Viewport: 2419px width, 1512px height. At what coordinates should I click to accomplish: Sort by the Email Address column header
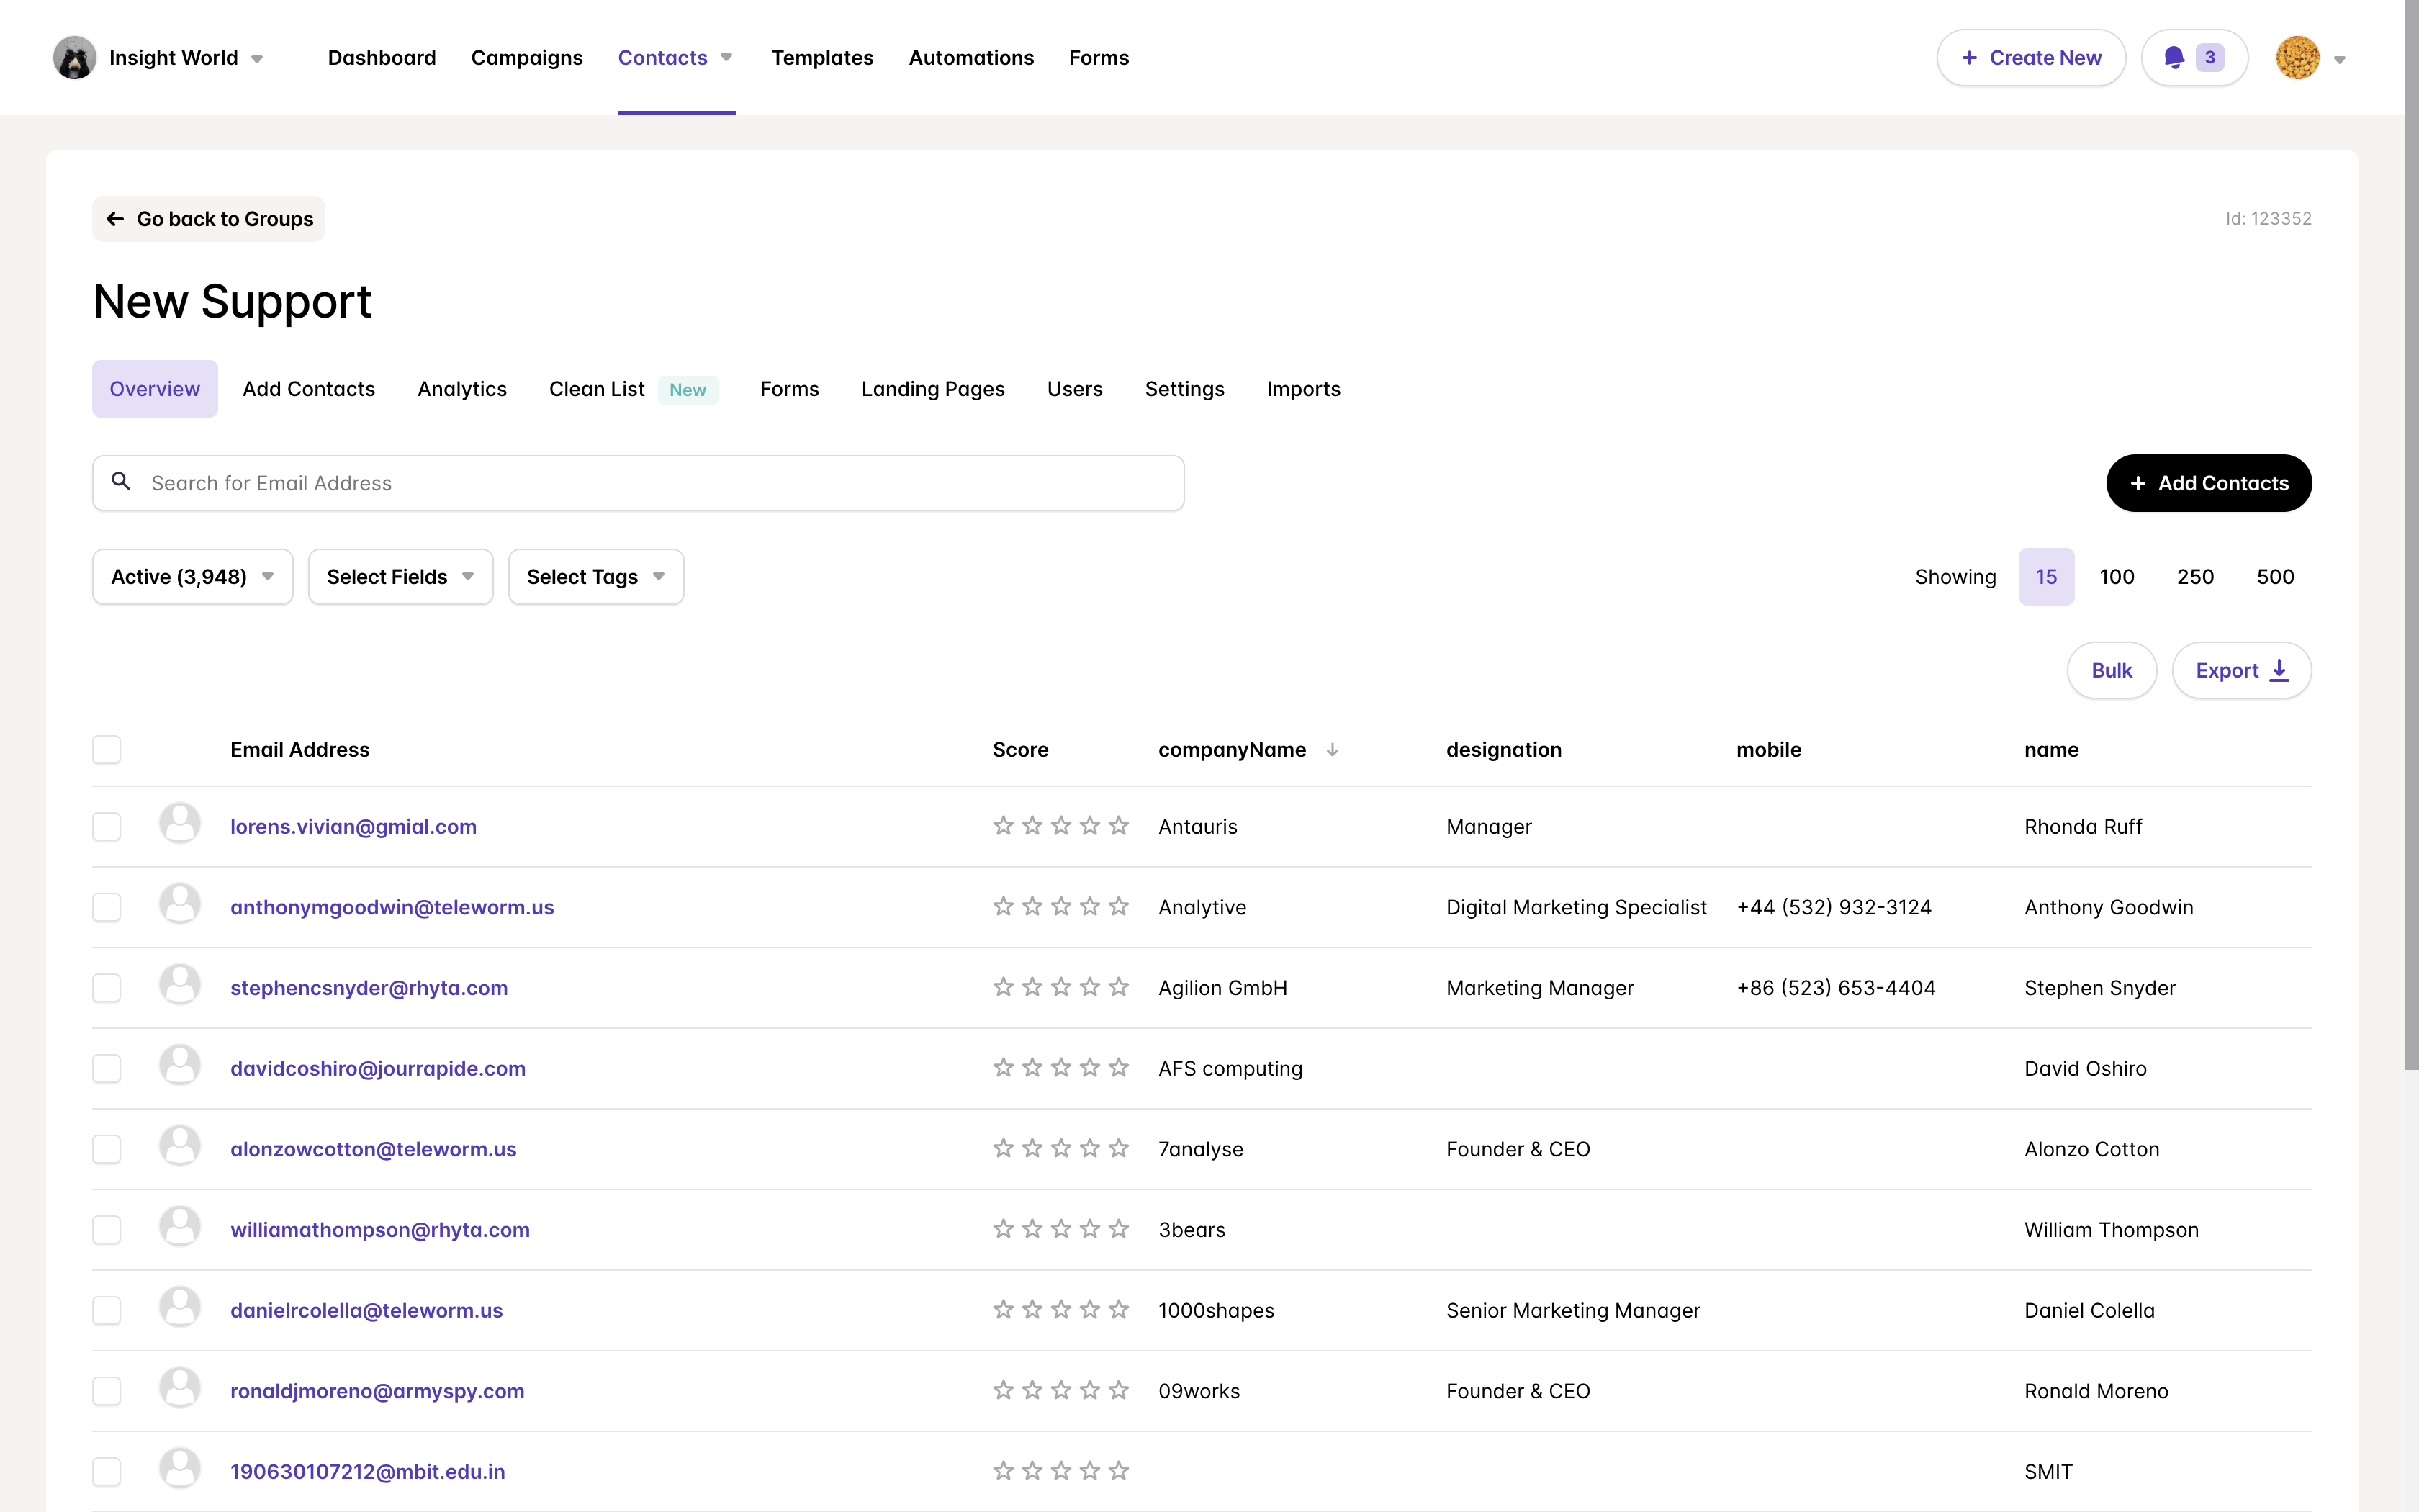[300, 750]
